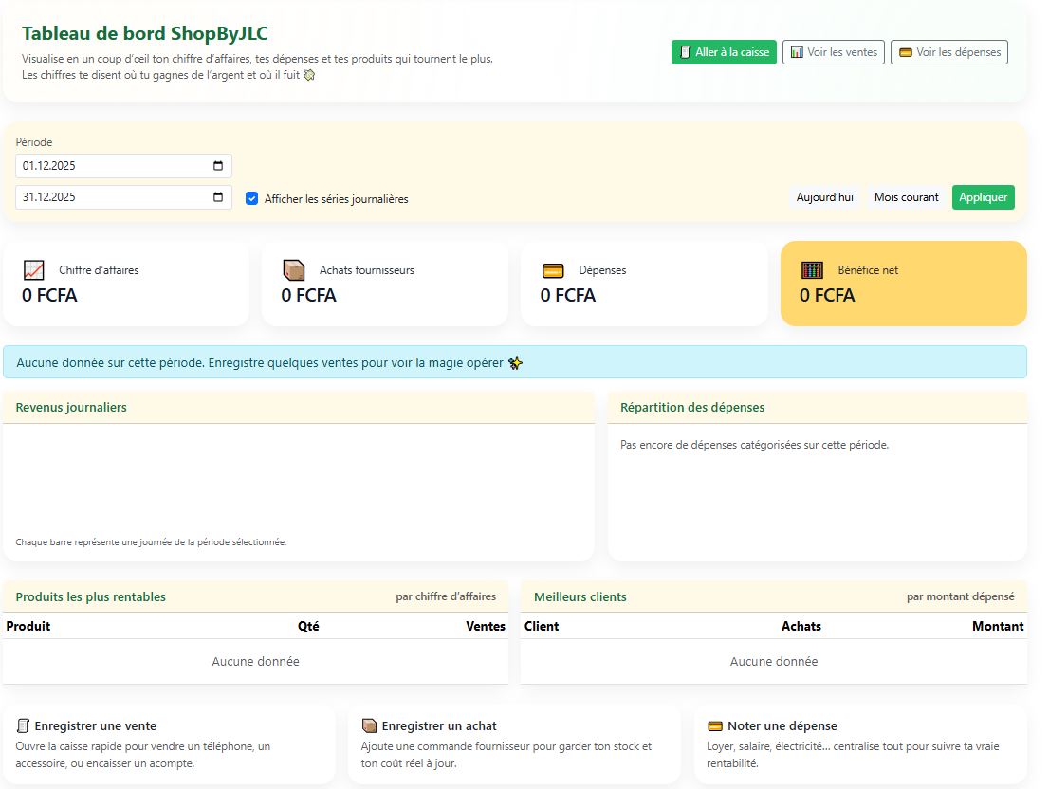1049x789 pixels.
Task: Open Voir les dépenses page
Action: tap(948, 52)
